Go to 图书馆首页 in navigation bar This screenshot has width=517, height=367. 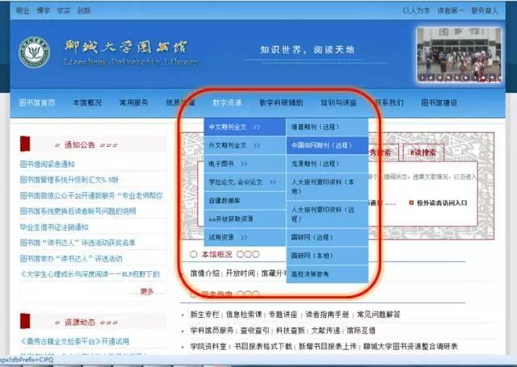point(37,102)
